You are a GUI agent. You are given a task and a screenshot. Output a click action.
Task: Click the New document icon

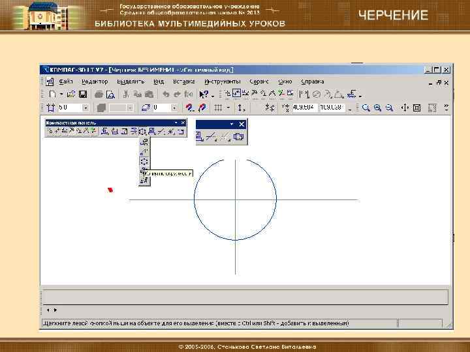(52, 95)
